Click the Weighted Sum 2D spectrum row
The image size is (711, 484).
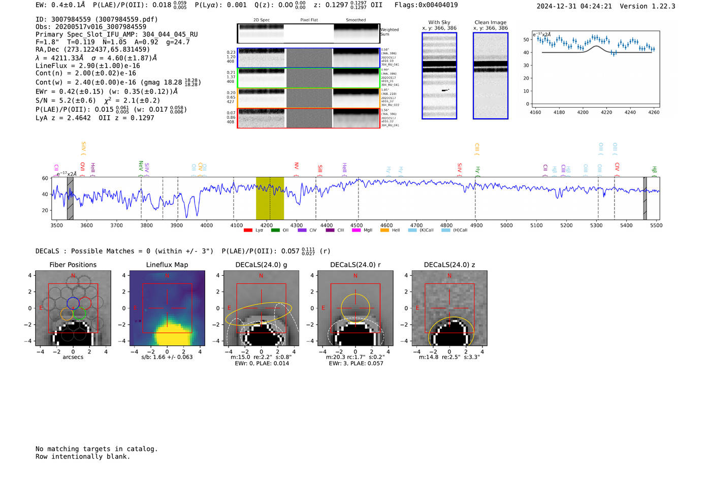click(308, 34)
